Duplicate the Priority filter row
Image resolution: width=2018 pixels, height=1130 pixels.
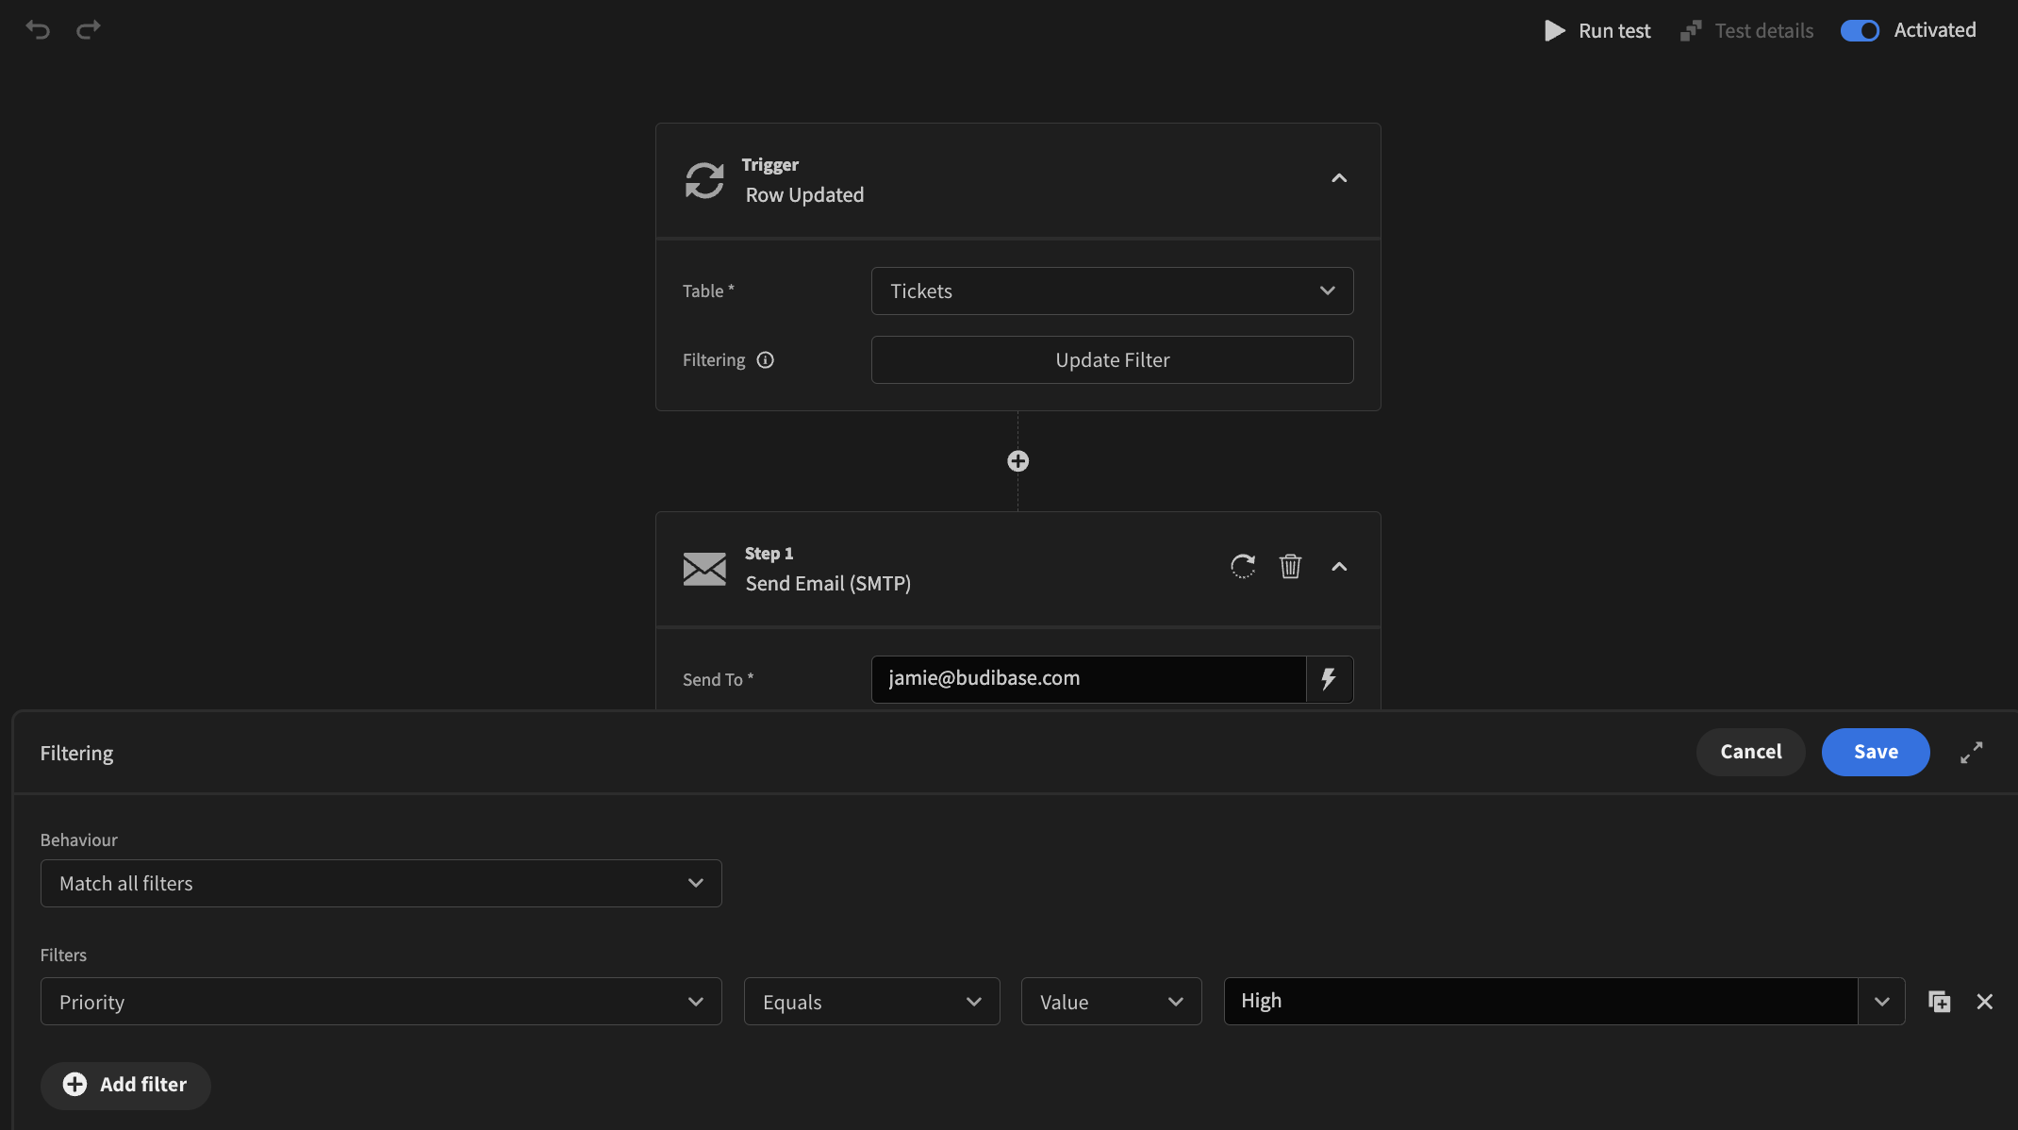pos(1939,1002)
